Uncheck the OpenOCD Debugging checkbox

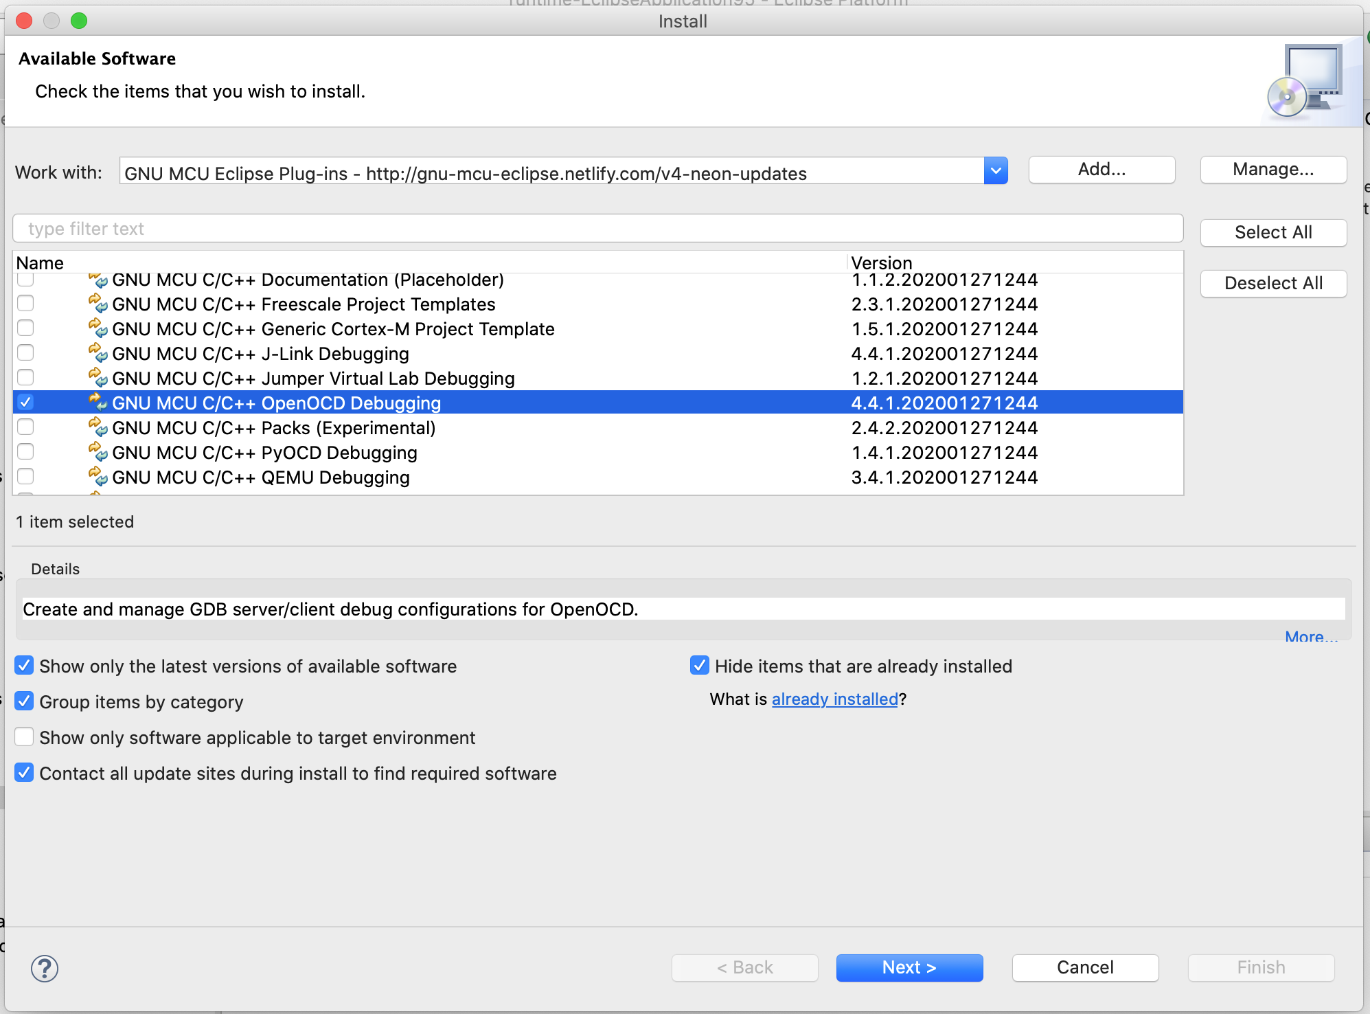(x=25, y=402)
